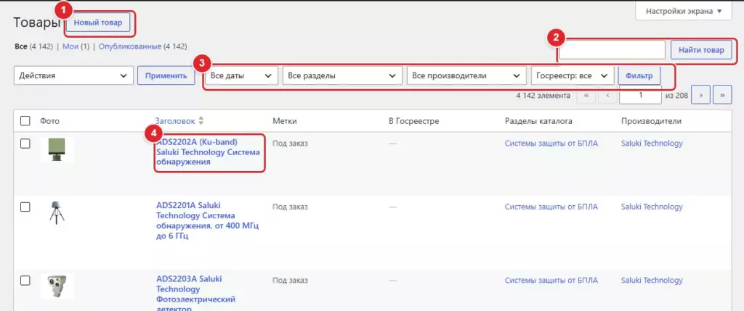The height and width of the screenshot is (311, 744).
Task: Expand the Все даты dropdown
Action: [x=241, y=75]
